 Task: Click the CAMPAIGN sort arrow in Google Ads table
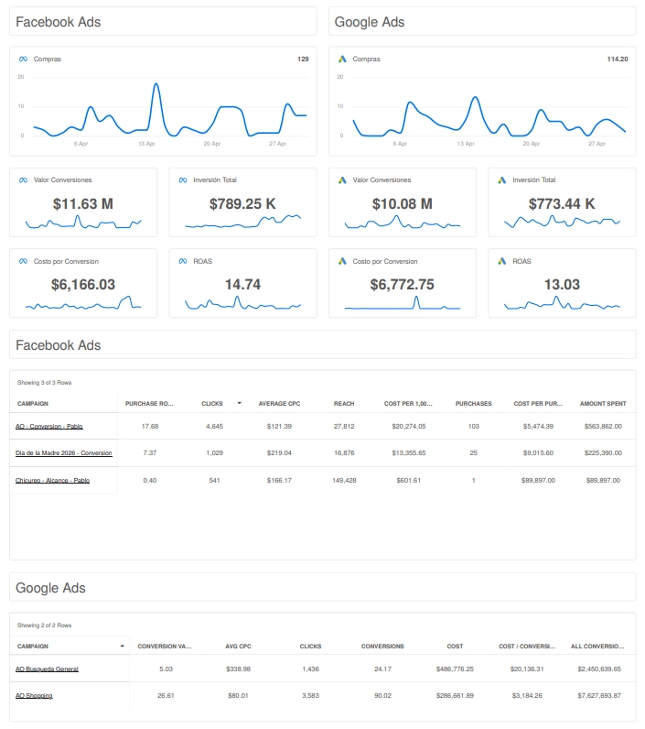pos(122,646)
